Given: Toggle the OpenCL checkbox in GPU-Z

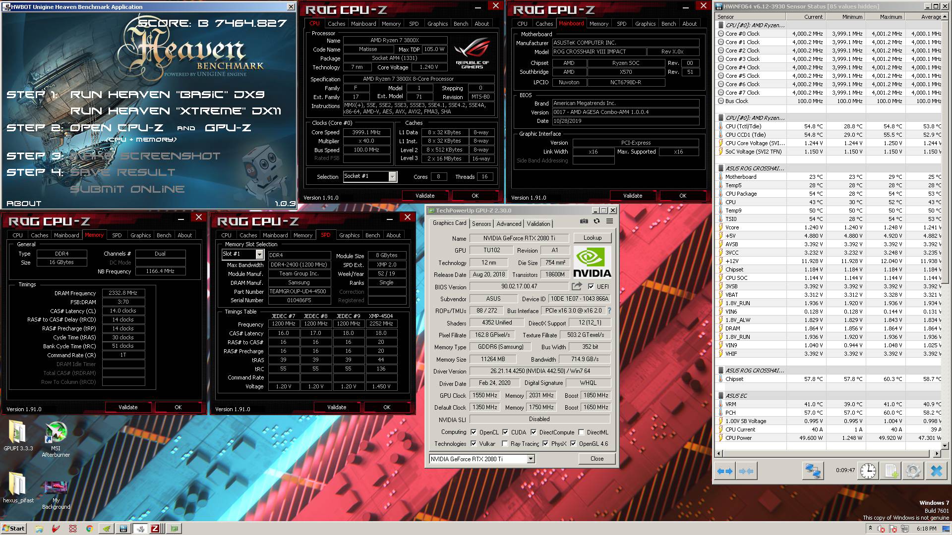Looking at the screenshot, I should tap(474, 432).
